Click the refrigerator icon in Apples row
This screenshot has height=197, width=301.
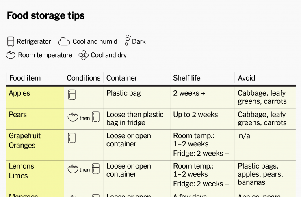[71, 95]
